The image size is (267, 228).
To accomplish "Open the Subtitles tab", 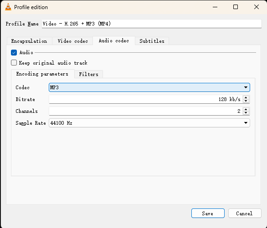I will [x=152, y=41].
